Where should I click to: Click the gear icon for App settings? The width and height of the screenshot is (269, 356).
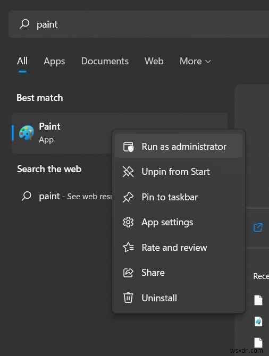128,222
